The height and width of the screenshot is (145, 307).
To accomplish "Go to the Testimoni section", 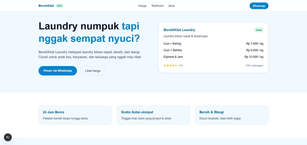I will click(157, 6).
